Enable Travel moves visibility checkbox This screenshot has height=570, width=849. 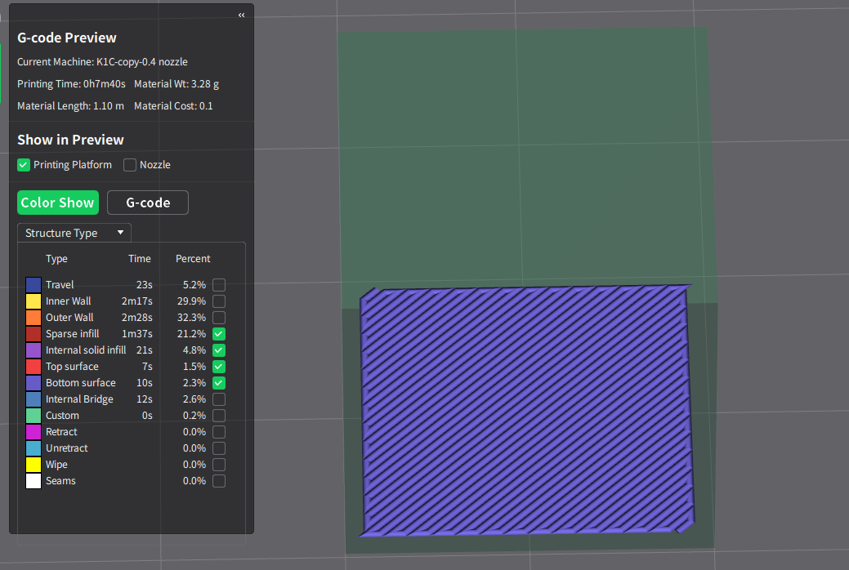click(219, 285)
